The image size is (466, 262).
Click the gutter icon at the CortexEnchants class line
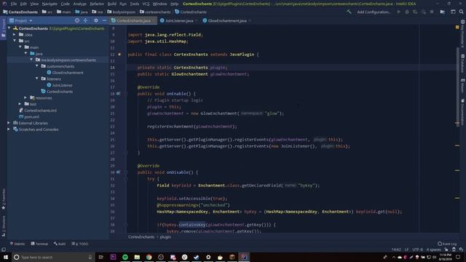(119, 55)
